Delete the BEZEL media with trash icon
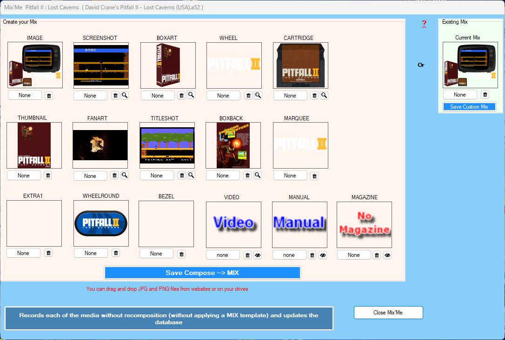The image size is (505, 340). point(182,254)
